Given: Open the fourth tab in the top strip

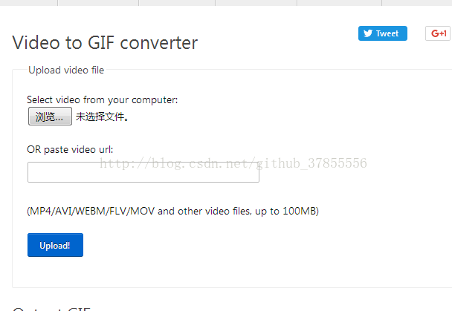Looking at the screenshot, I should click(256, 3).
